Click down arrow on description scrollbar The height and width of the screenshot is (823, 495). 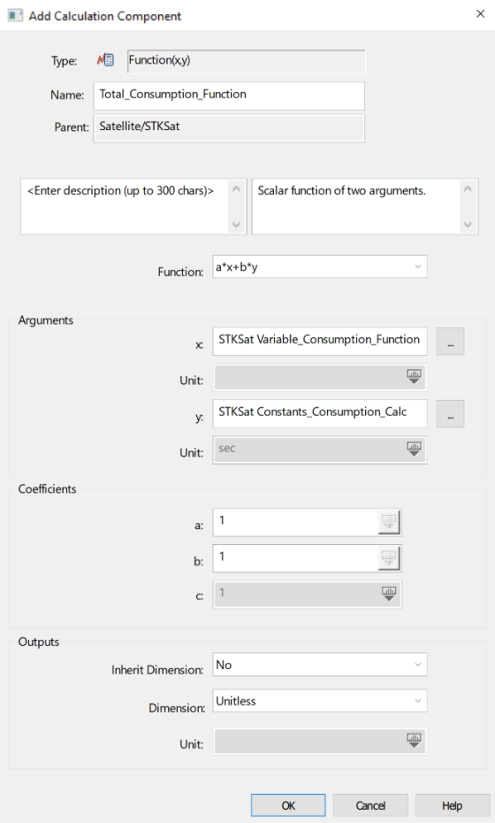(x=237, y=225)
